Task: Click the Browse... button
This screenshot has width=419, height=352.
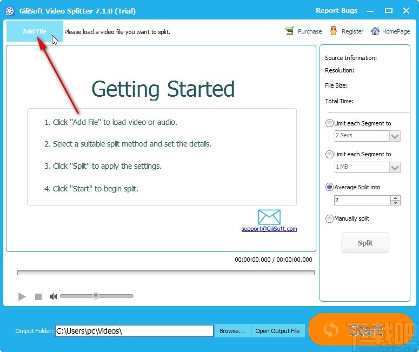Action: coord(232,331)
